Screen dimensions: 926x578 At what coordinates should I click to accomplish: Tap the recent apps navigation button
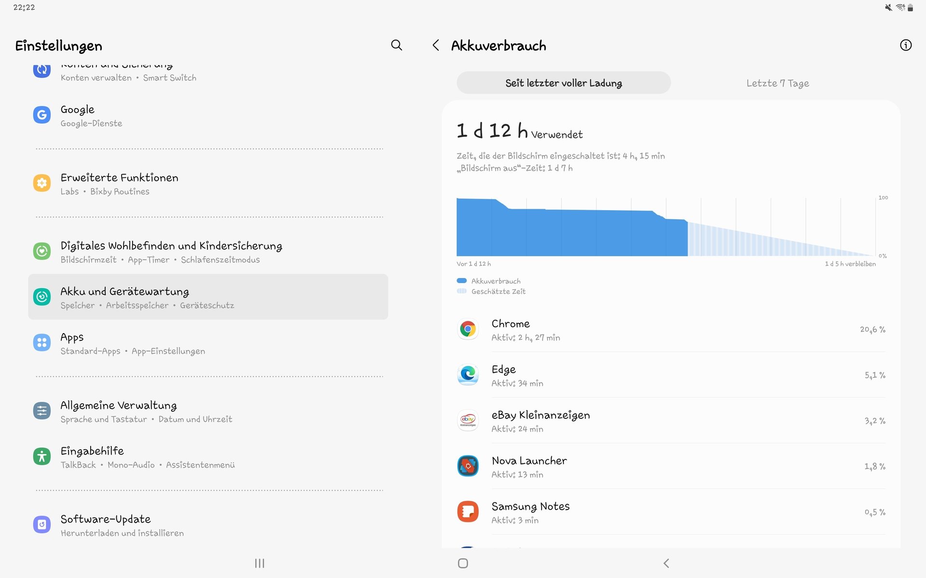pyautogui.click(x=259, y=563)
